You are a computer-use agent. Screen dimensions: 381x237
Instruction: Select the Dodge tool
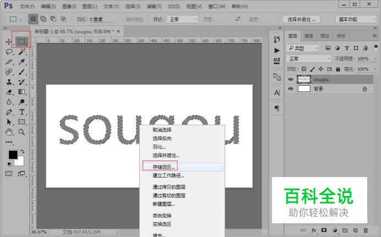(22, 102)
